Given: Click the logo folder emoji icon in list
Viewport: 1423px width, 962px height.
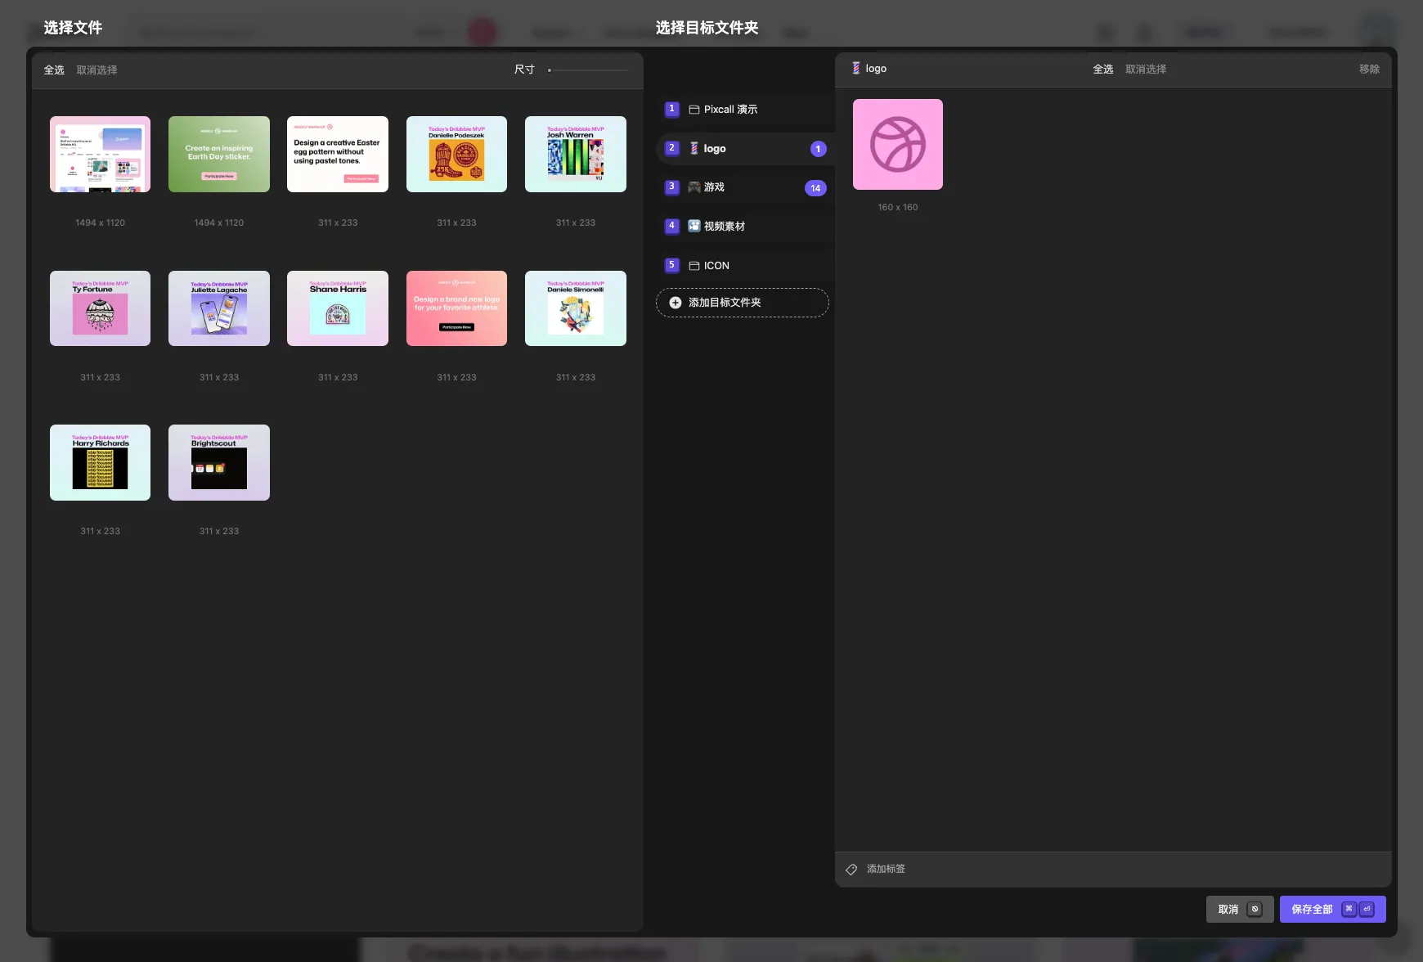Looking at the screenshot, I should coord(694,149).
